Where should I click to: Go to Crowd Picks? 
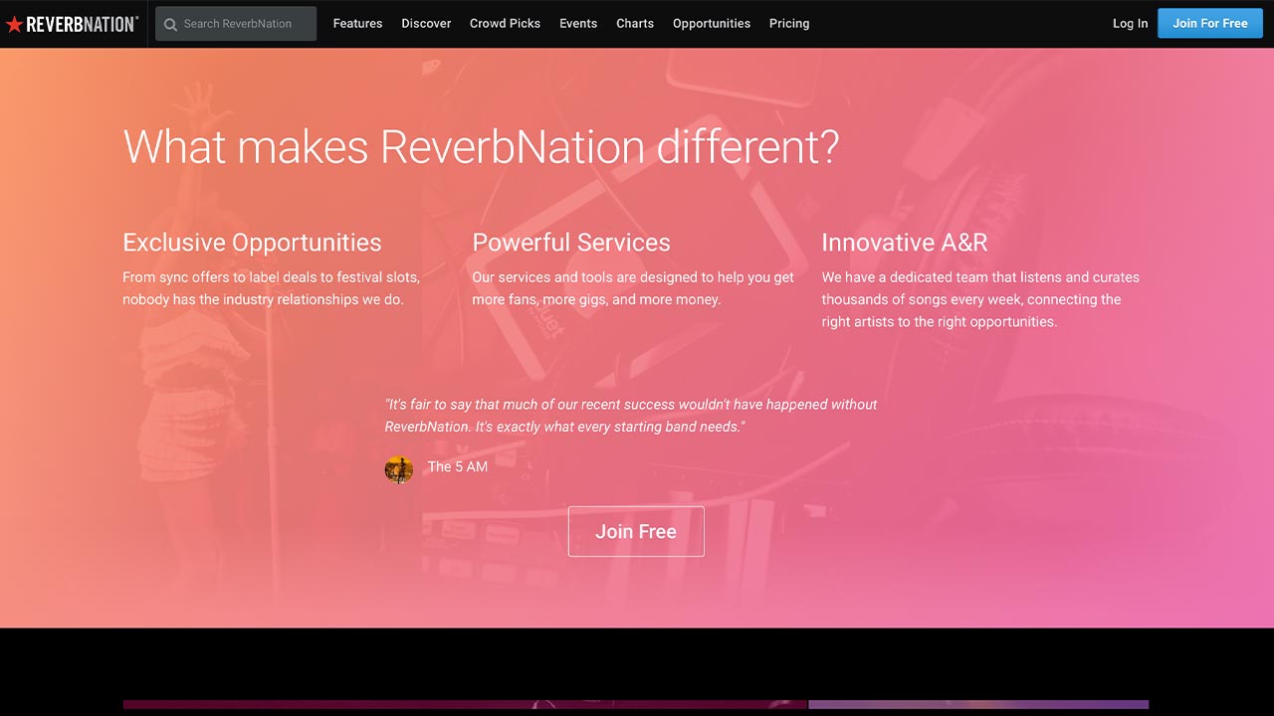coord(505,23)
